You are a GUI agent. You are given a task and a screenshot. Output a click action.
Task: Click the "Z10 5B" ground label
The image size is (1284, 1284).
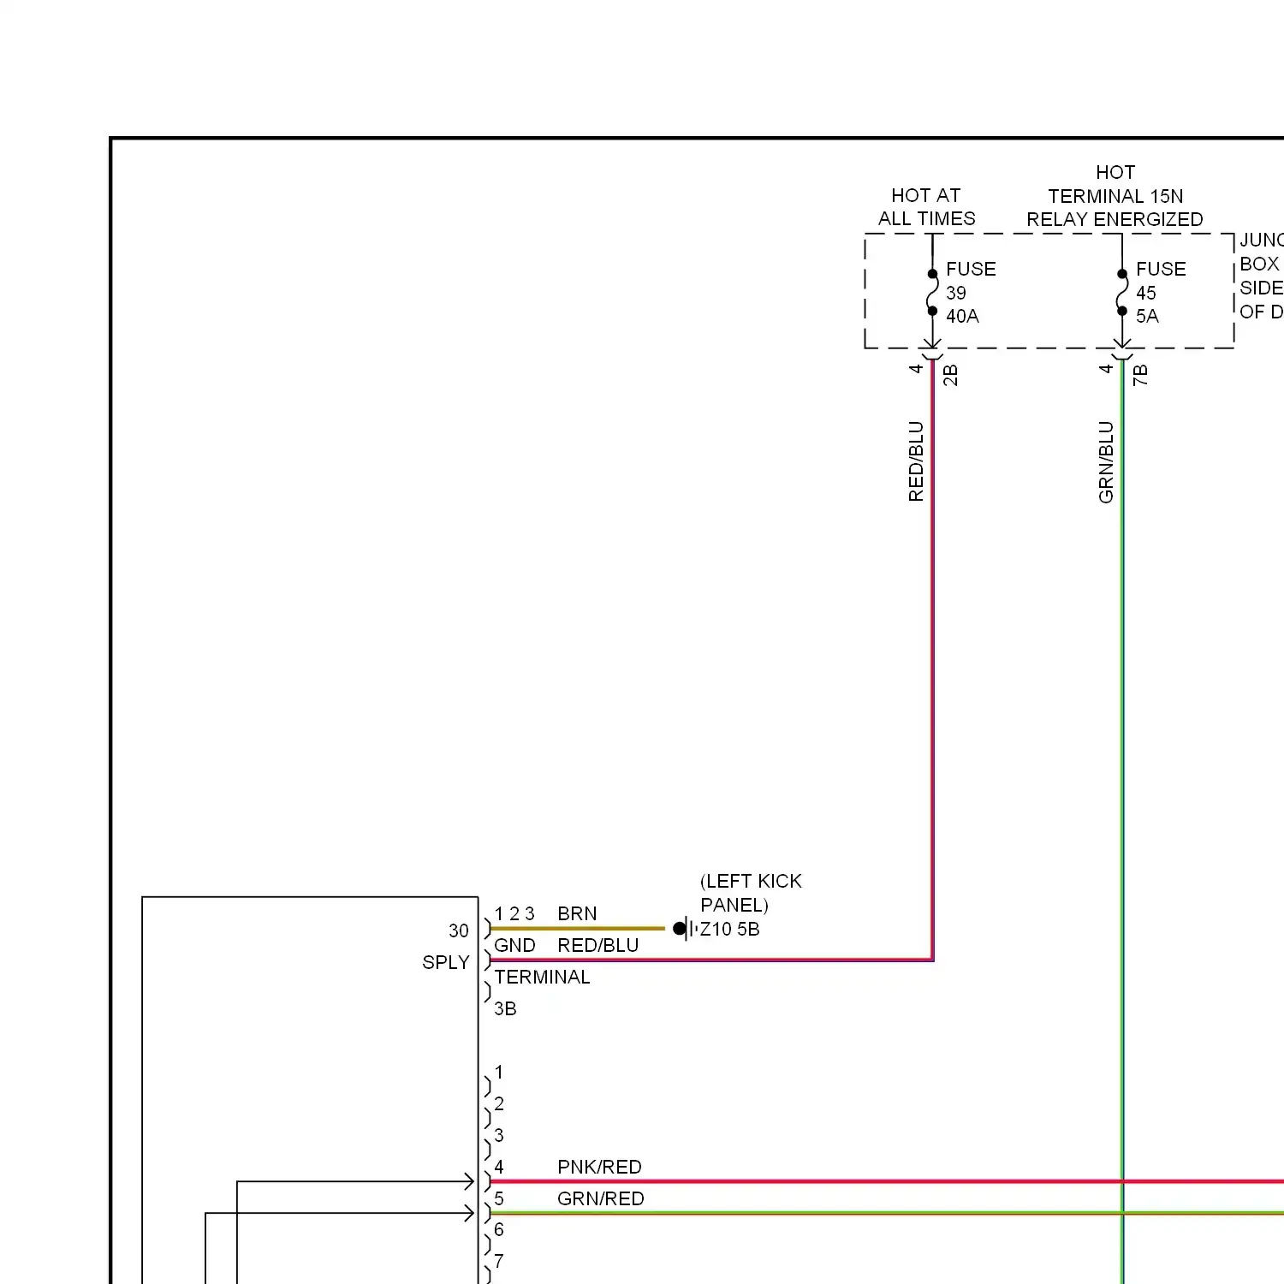729,929
